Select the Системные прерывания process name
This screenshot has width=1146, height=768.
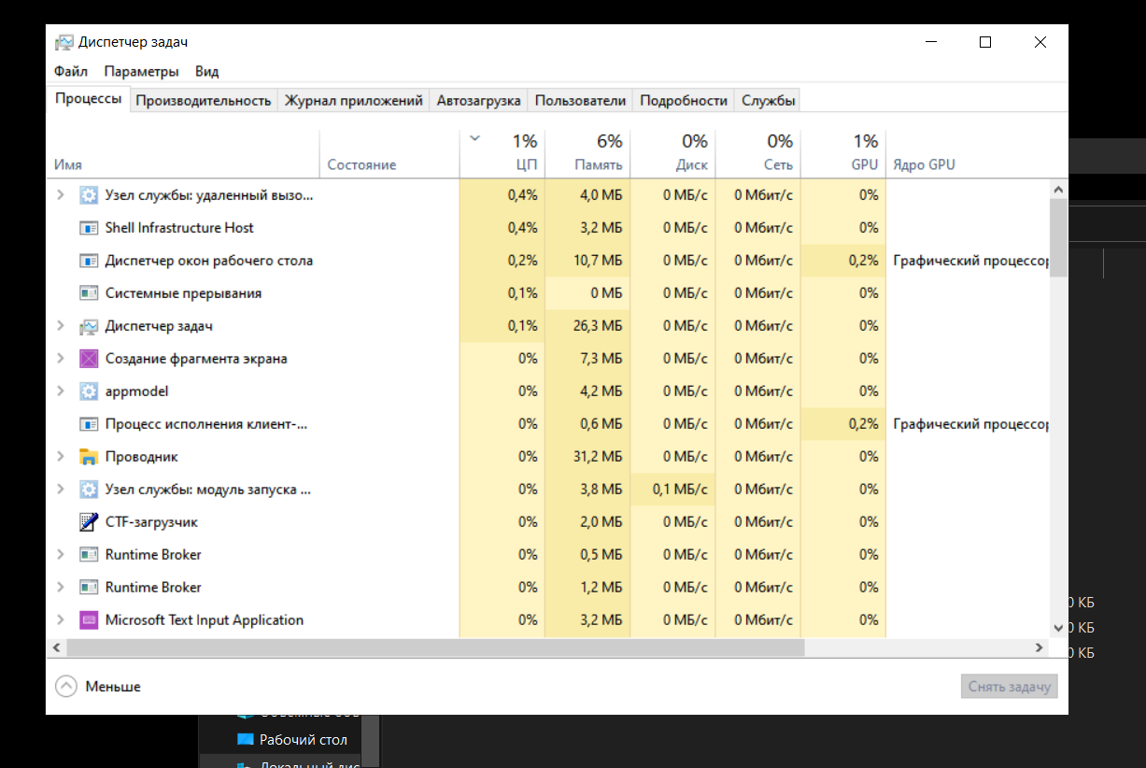click(183, 293)
